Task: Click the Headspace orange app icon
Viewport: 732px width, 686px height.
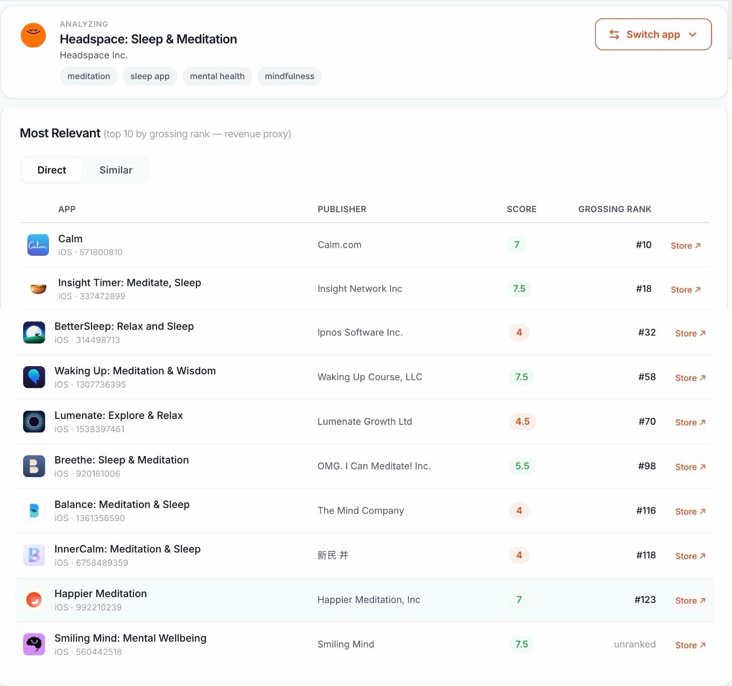Action: tap(33, 35)
